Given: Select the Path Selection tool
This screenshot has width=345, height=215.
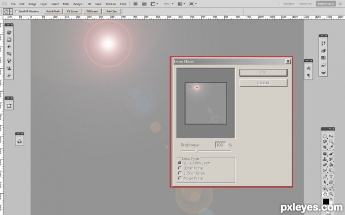Looking at the screenshot, I should pyautogui.click(x=325, y=182).
